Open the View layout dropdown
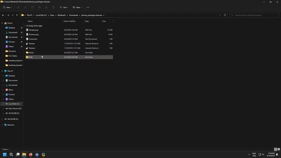The width and height of the screenshot is (281, 158). coord(77,7)
